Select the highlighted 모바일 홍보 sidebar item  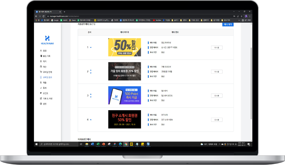coord(46,77)
